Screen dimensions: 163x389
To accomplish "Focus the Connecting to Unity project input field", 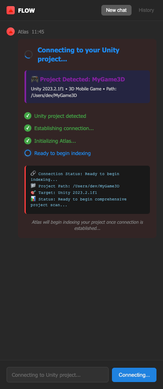I will [58, 375].
